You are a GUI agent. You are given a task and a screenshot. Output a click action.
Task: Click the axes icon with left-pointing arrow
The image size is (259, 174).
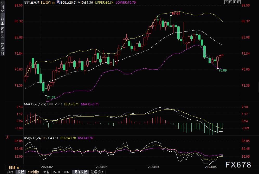[x=230, y=2]
